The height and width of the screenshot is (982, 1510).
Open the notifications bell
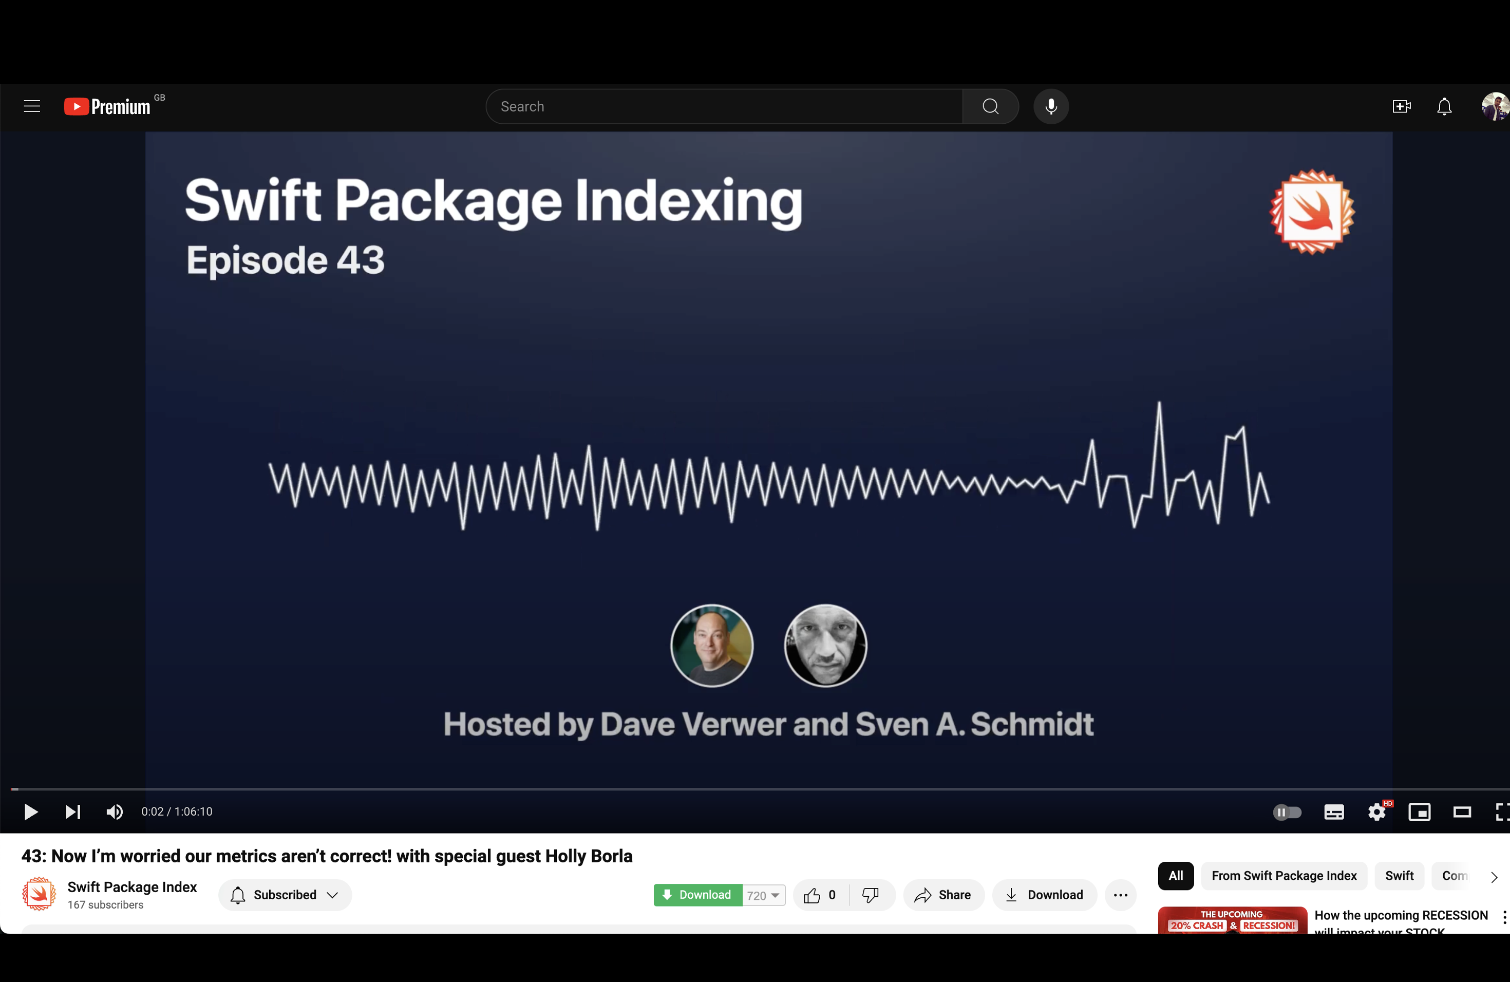tap(1444, 107)
